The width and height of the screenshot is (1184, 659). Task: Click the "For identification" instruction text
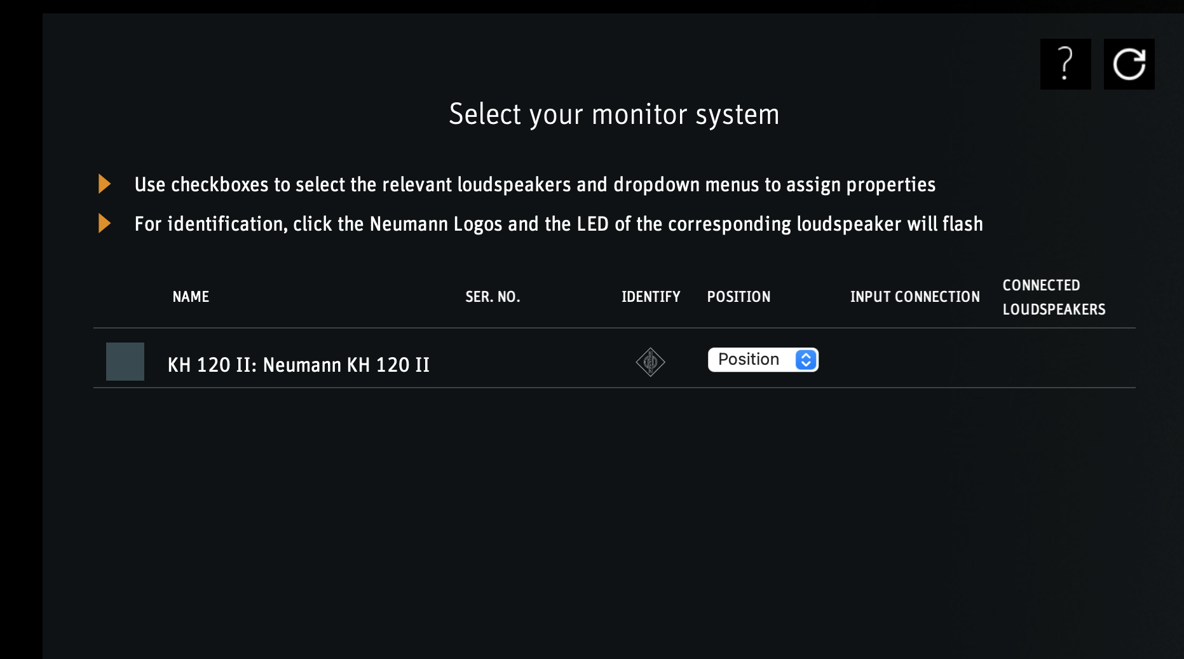click(x=558, y=224)
